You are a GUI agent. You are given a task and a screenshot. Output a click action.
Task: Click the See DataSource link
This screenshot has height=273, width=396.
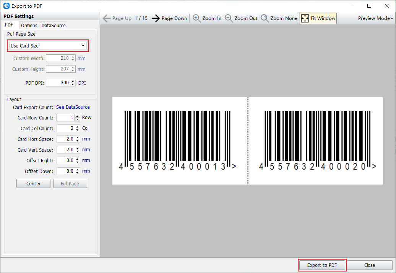pos(73,107)
